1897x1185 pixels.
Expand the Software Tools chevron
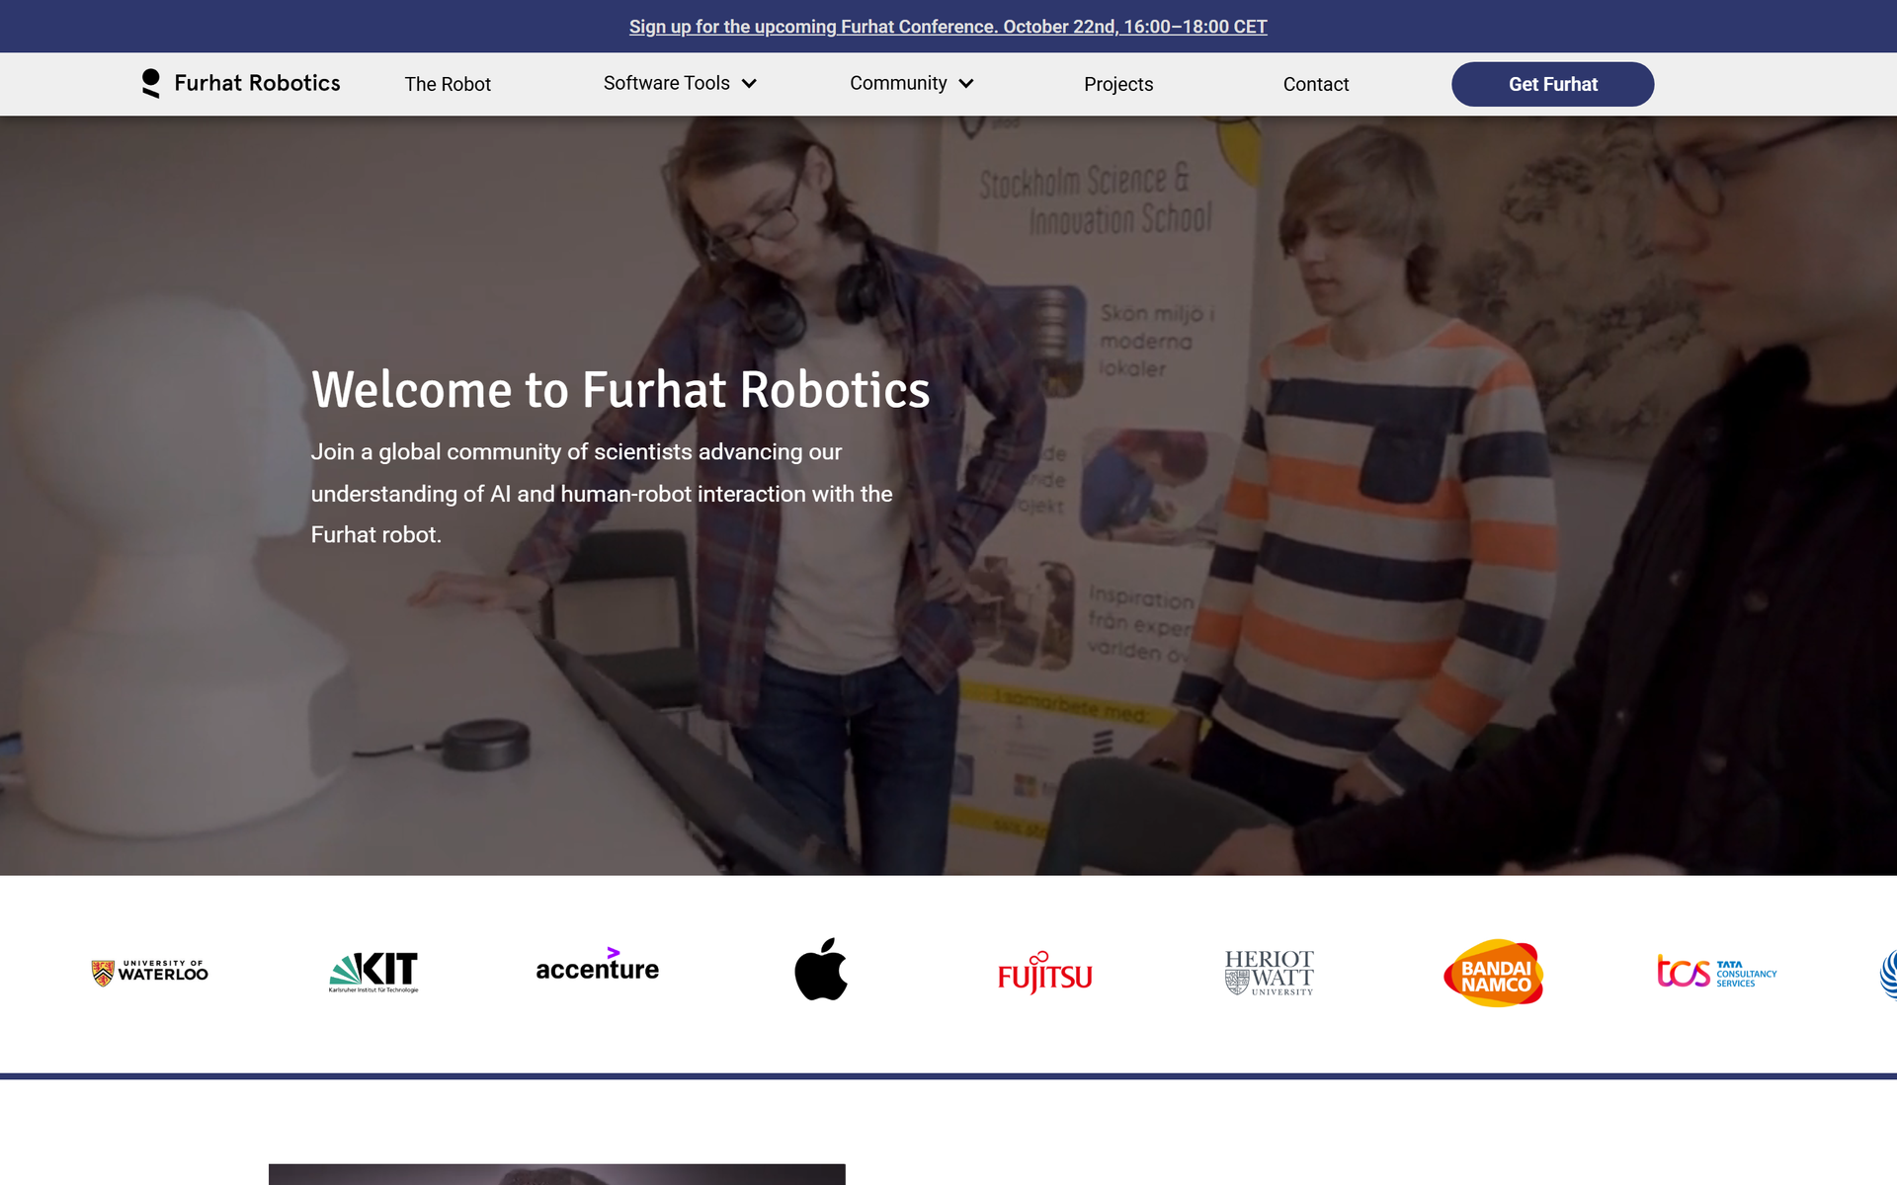point(749,84)
